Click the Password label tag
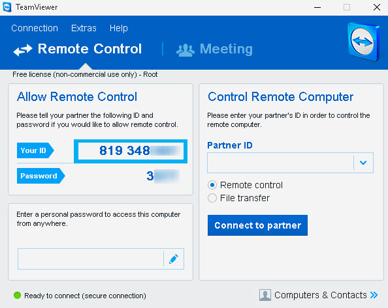Screen dimensions: 388x308 (41, 176)
